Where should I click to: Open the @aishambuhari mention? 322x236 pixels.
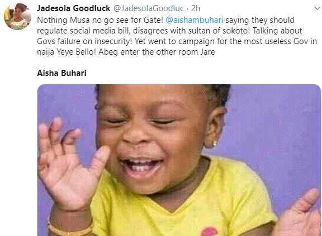pos(195,20)
